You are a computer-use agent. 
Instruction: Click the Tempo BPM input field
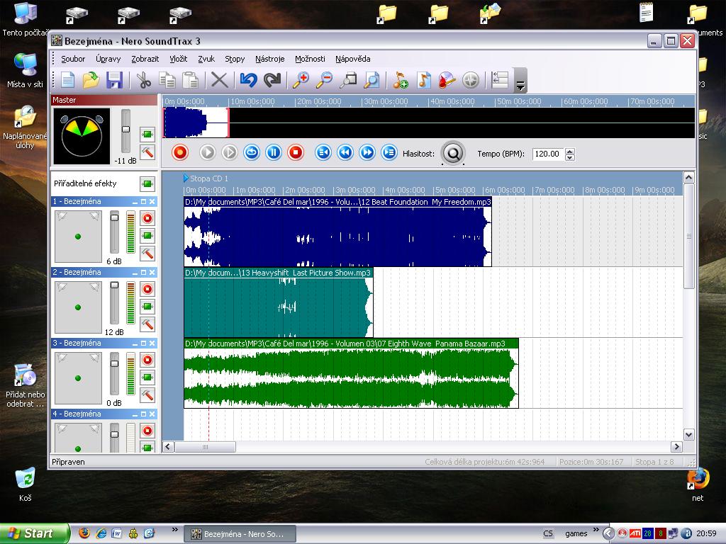[549, 154]
